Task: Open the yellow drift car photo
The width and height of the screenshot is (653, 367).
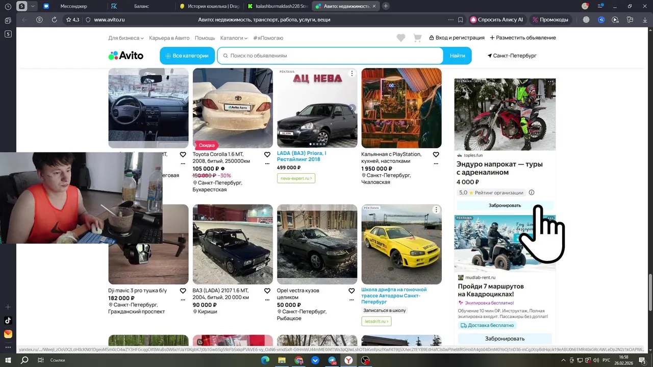Action: [x=401, y=244]
